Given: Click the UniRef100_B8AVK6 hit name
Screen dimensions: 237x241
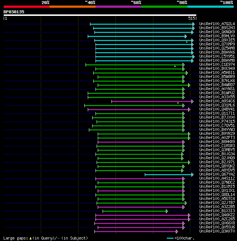Looking at the screenshot, I should coord(217,52).
